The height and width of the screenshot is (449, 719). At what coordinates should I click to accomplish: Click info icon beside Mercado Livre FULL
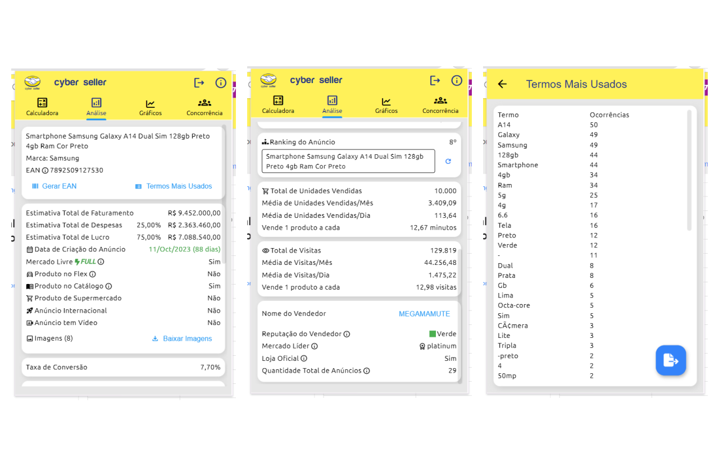click(101, 262)
